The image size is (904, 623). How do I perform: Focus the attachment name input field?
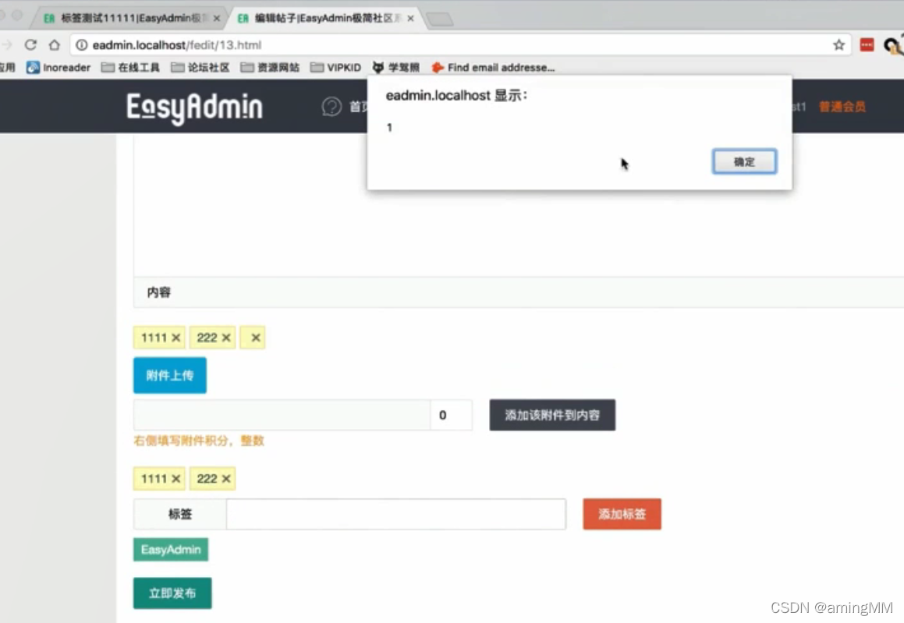(x=282, y=415)
